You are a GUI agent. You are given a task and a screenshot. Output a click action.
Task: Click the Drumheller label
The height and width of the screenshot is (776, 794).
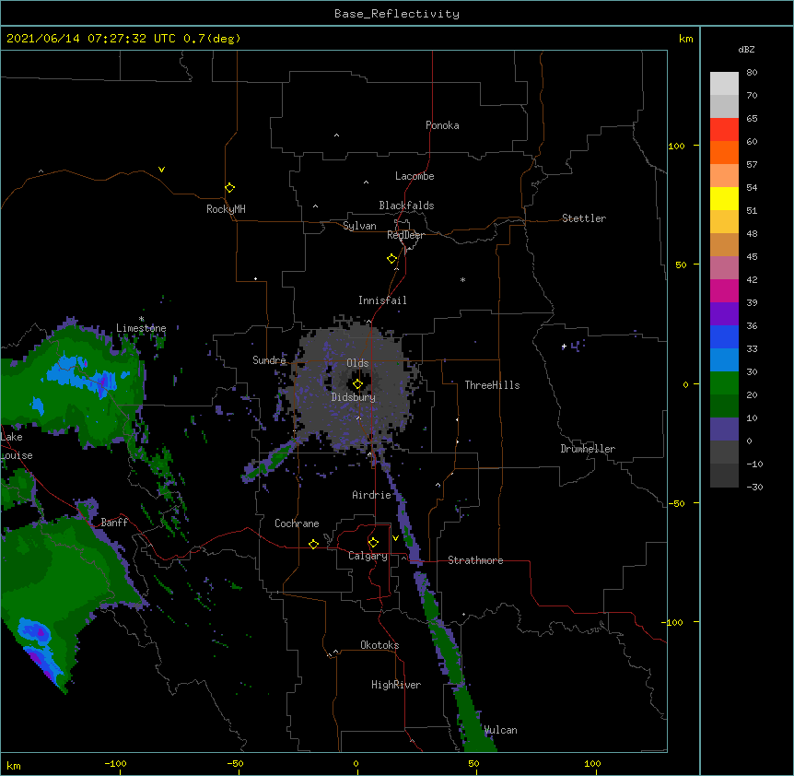(x=588, y=449)
